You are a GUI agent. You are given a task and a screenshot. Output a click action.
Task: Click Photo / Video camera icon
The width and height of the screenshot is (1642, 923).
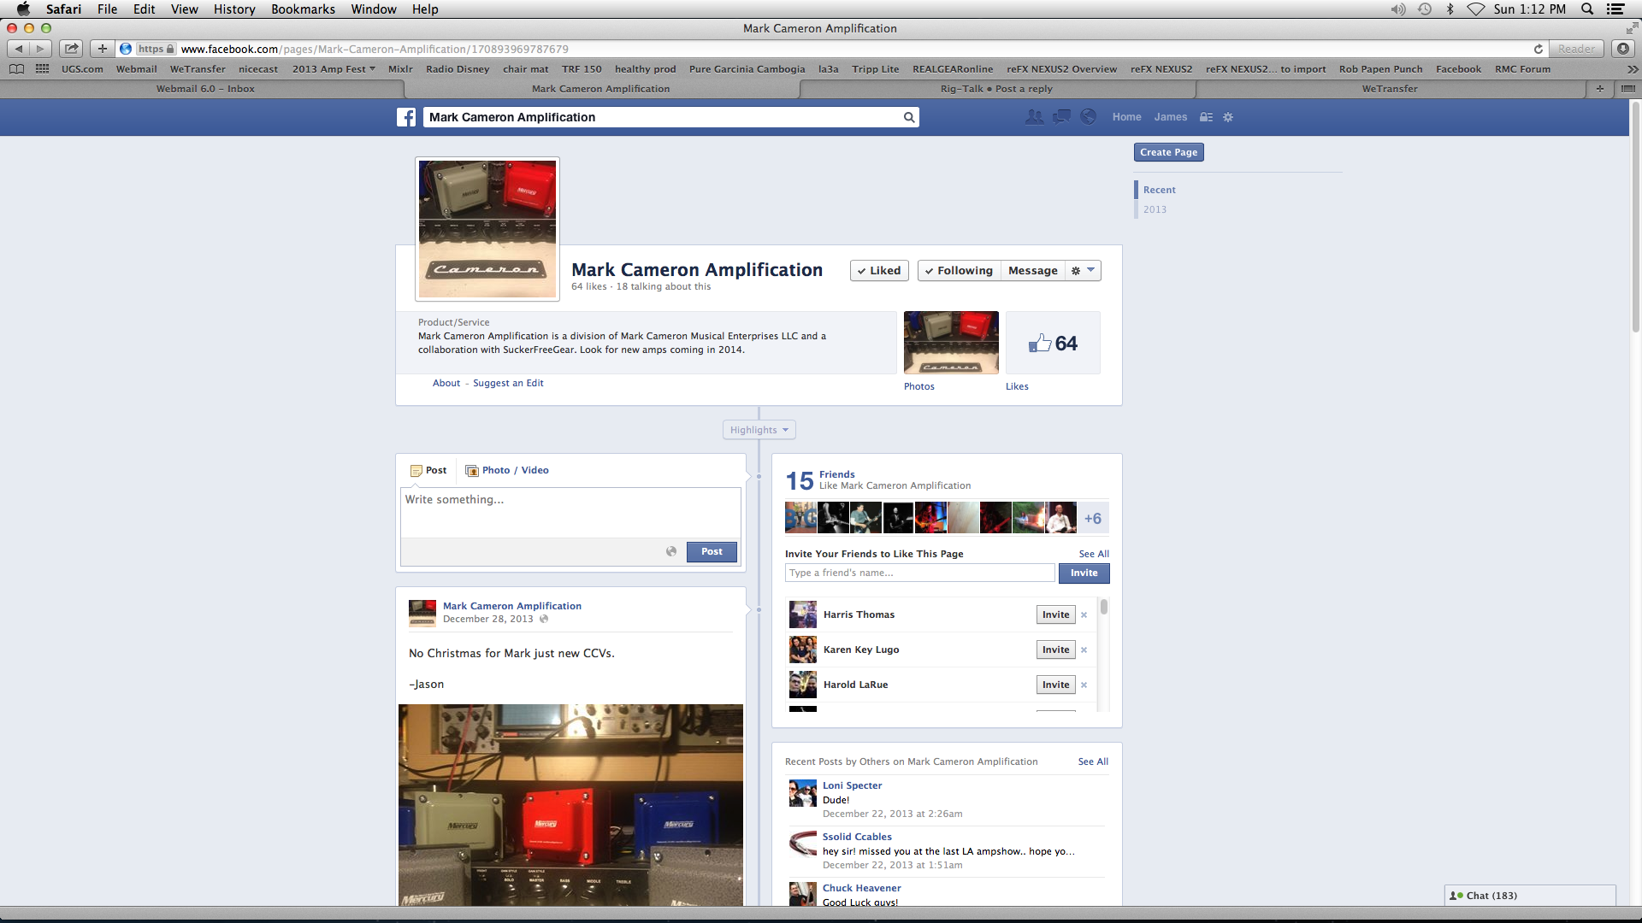tap(472, 470)
